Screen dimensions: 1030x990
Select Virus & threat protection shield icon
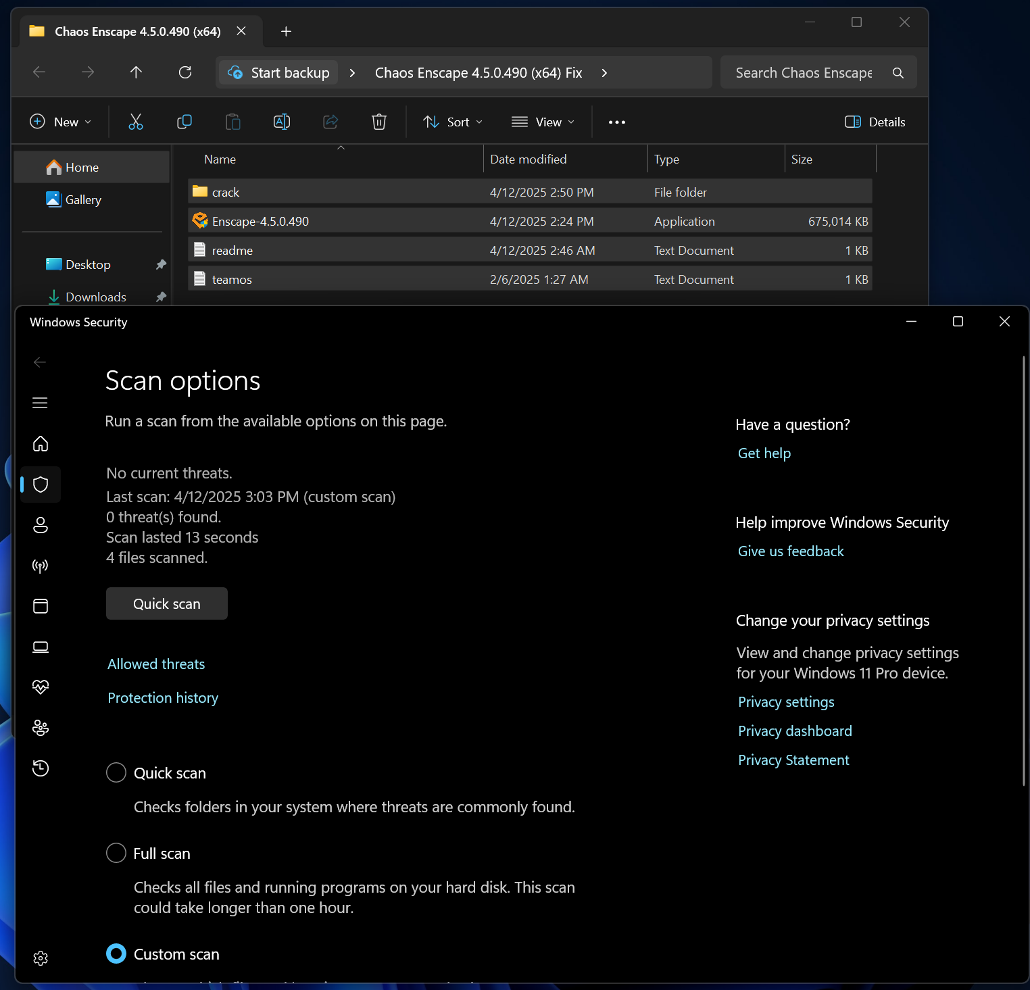click(x=41, y=485)
